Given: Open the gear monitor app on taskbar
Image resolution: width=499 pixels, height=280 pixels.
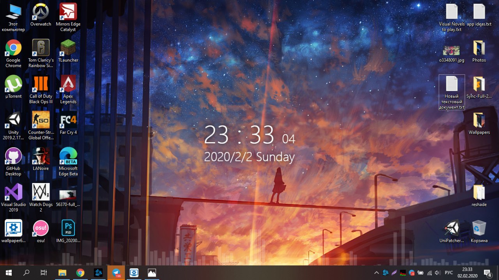Looking at the screenshot, I should pyautogui.click(x=134, y=273).
